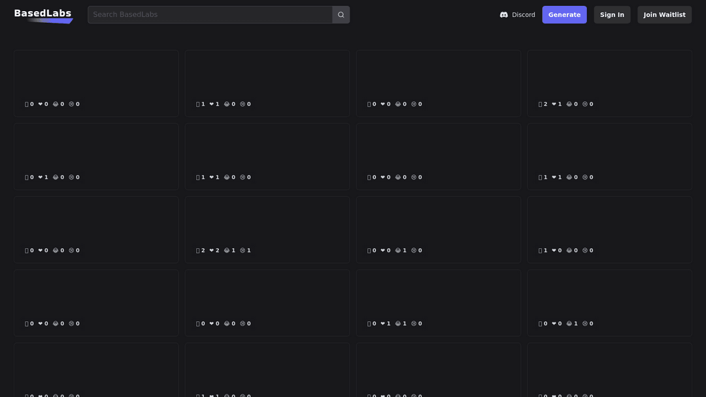The image size is (706, 397).
Task: Click laughing emoji on card with counts 0, 1, 1, 0
Action: [x=401, y=324]
